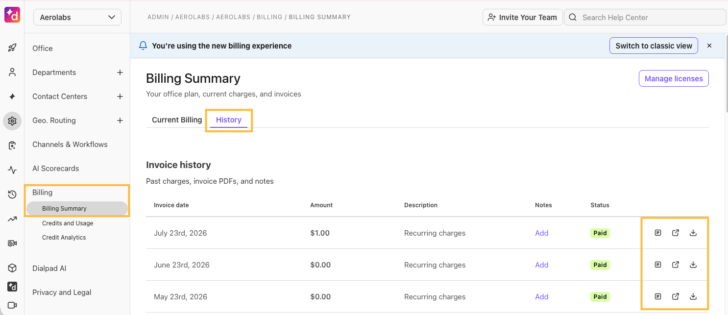Switch to the Current Billing tab

177,120
